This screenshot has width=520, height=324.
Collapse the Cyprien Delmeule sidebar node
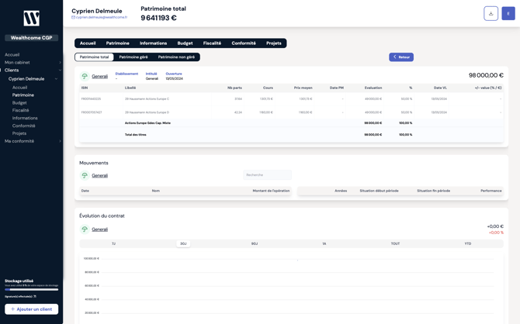click(57, 79)
